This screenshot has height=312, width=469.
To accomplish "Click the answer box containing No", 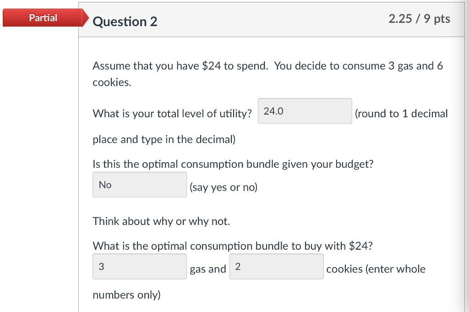I will (139, 184).
